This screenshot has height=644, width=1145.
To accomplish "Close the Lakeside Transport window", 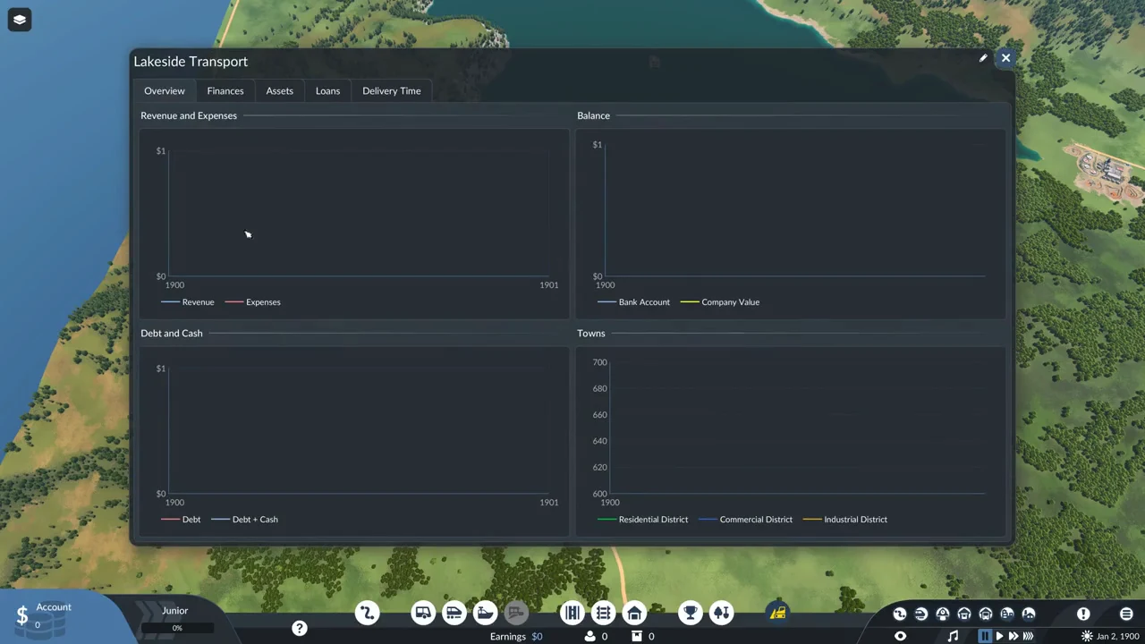I will [1005, 58].
